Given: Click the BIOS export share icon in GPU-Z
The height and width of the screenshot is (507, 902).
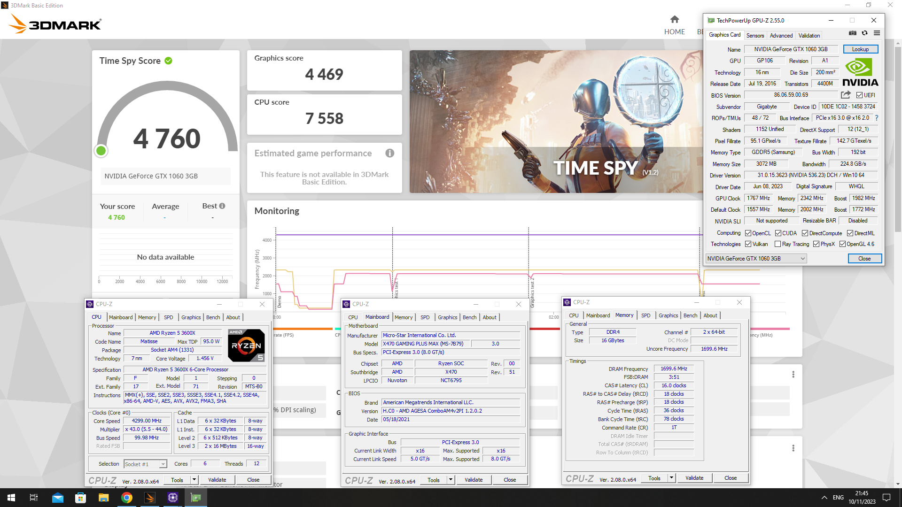Looking at the screenshot, I should 846,95.
